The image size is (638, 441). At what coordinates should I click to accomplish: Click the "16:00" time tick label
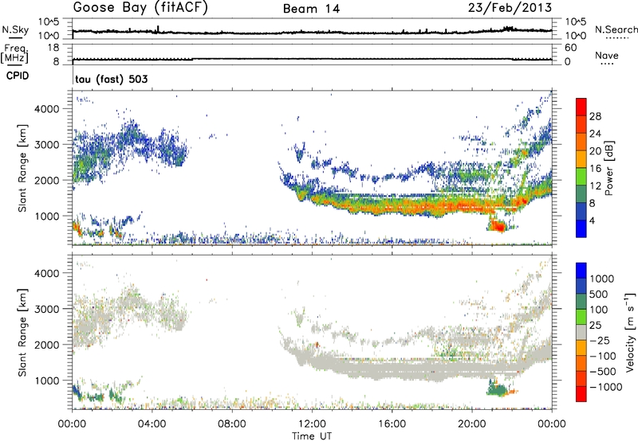(x=392, y=424)
